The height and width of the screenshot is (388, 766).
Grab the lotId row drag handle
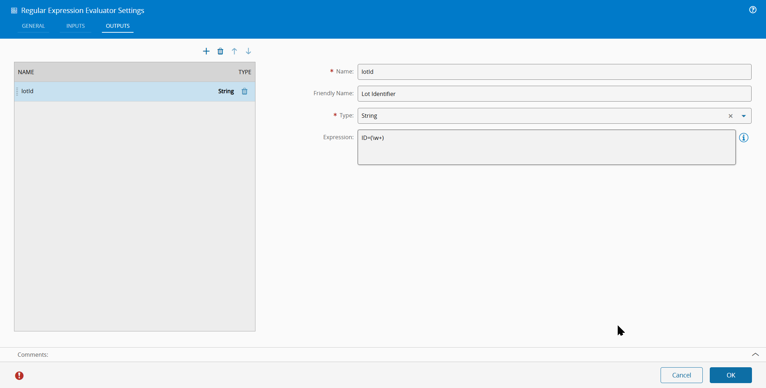(x=17, y=91)
